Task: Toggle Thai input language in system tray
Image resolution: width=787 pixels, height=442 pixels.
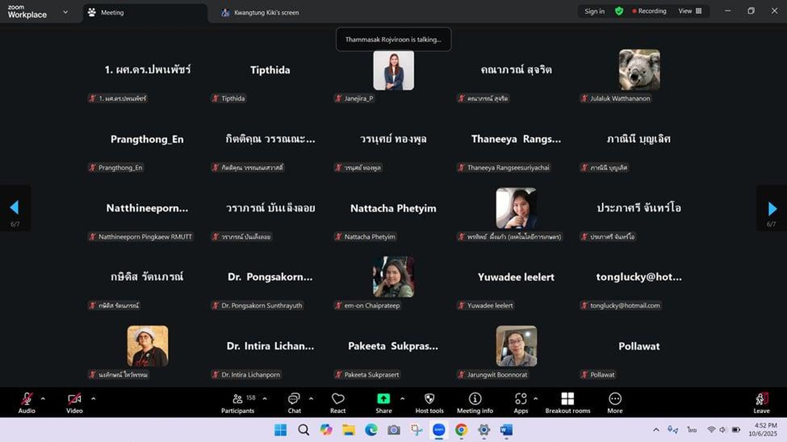Action: pos(692,430)
